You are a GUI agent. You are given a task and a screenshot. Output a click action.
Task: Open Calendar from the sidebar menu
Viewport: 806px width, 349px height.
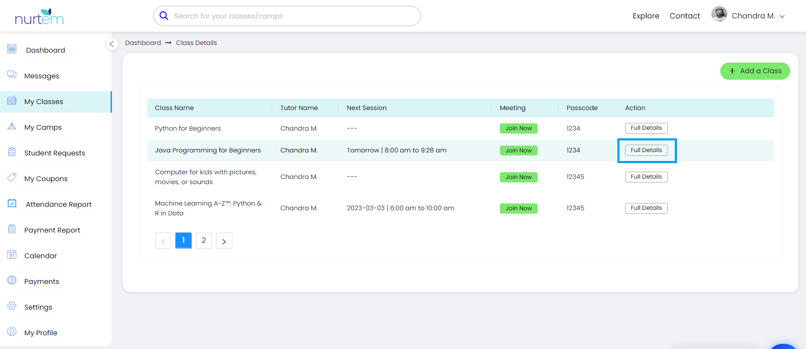[40, 256]
